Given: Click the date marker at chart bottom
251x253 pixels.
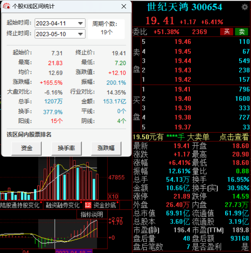Looking at the screenshot, I should tap(74, 252).
